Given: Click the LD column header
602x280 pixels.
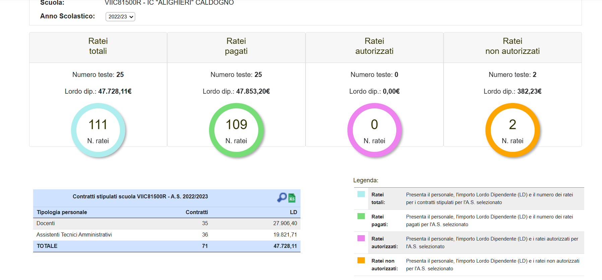Looking at the screenshot, I should [x=293, y=212].
